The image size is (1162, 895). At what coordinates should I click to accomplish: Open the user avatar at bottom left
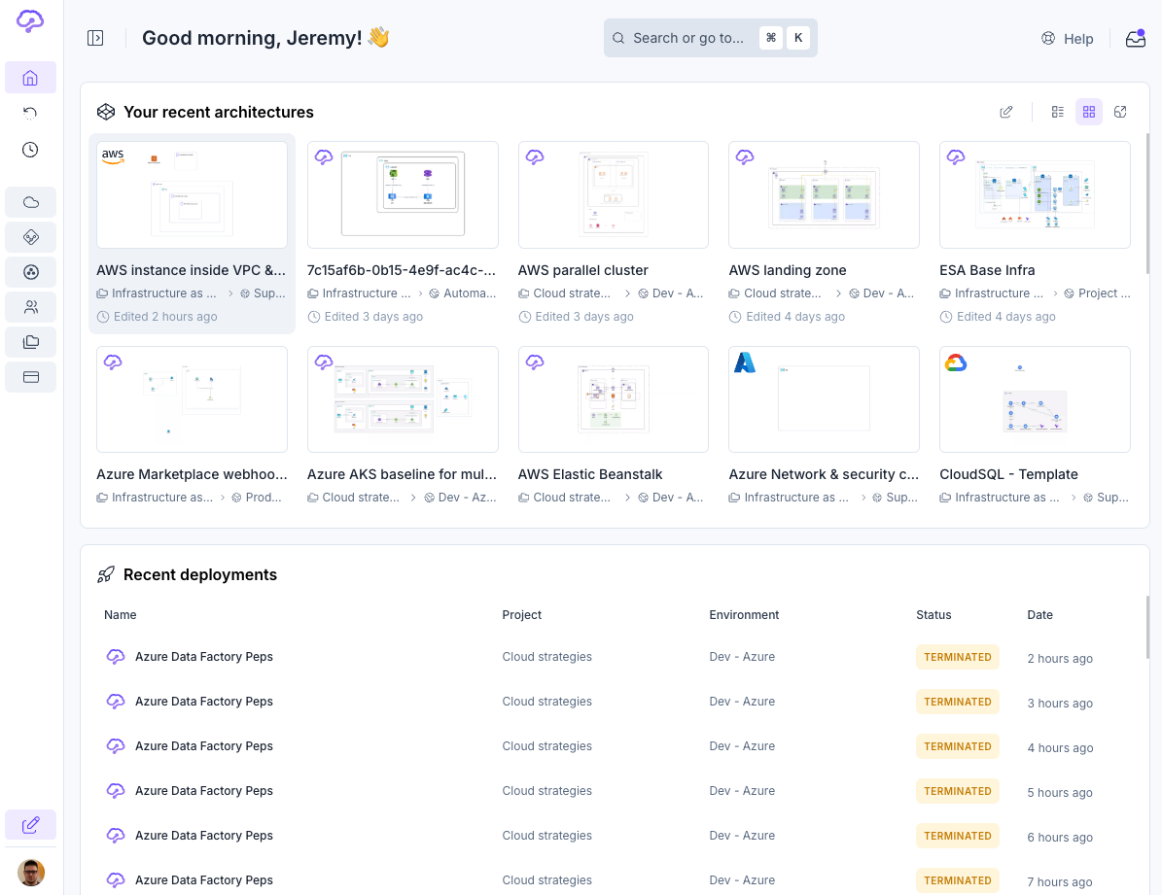tap(31, 872)
